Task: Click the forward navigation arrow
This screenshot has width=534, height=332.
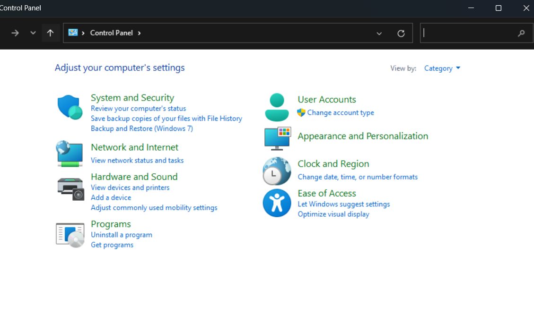Action: (x=15, y=33)
